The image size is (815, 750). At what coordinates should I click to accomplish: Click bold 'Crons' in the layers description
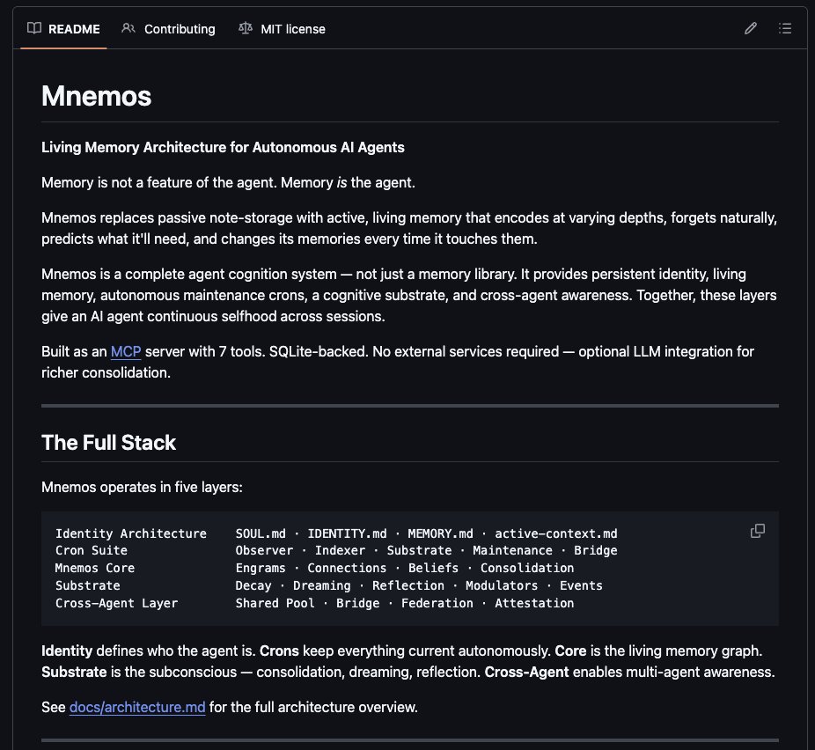click(279, 651)
